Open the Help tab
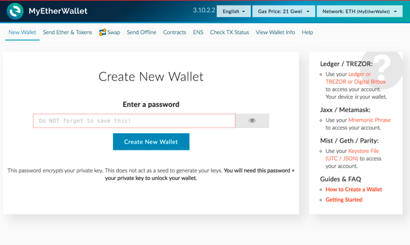Viewport: 410px width, 245px height. pos(307,32)
